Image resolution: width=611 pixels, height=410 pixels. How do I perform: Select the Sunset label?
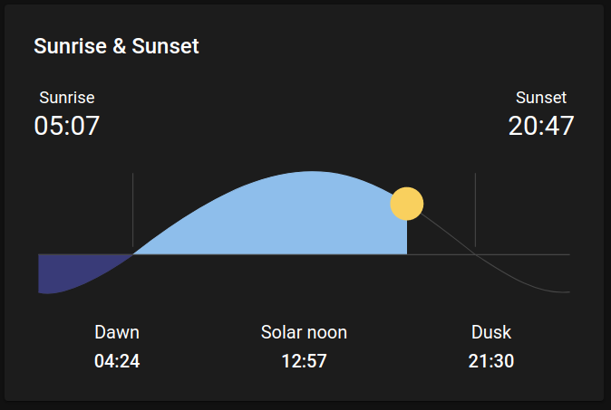(x=541, y=98)
